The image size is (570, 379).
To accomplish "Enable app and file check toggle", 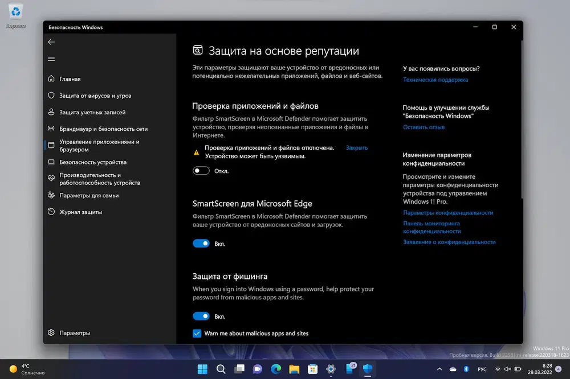I will point(201,171).
